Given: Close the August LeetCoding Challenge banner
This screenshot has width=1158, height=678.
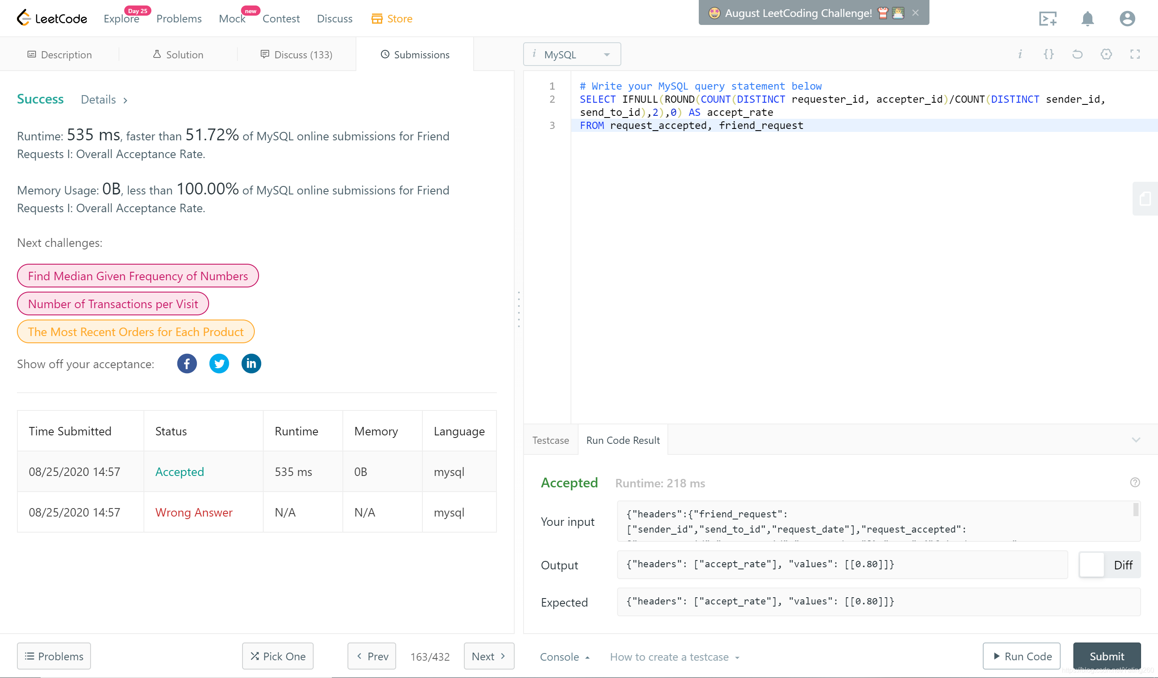Looking at the screenshot, I should click(915, 13).
